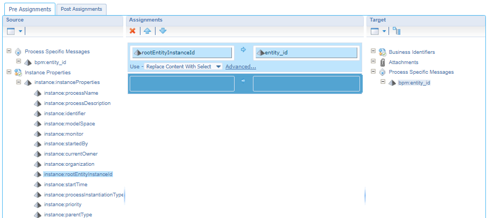
Task: Open the Source view dropdown arrow
Action: click(20, 31)
